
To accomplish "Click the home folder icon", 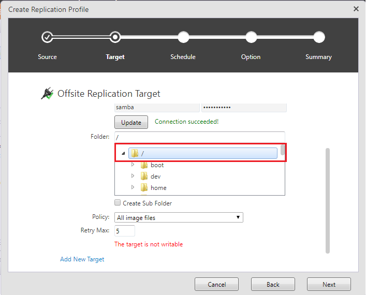I will point(144,187).
